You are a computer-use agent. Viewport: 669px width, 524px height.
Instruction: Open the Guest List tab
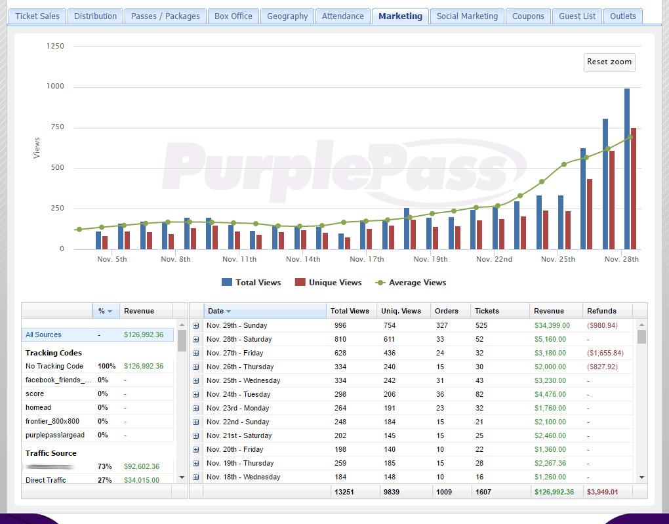(577, 16)
